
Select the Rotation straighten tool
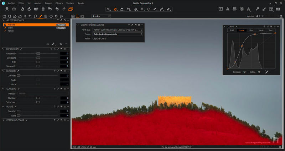click(x=135, y=9)
